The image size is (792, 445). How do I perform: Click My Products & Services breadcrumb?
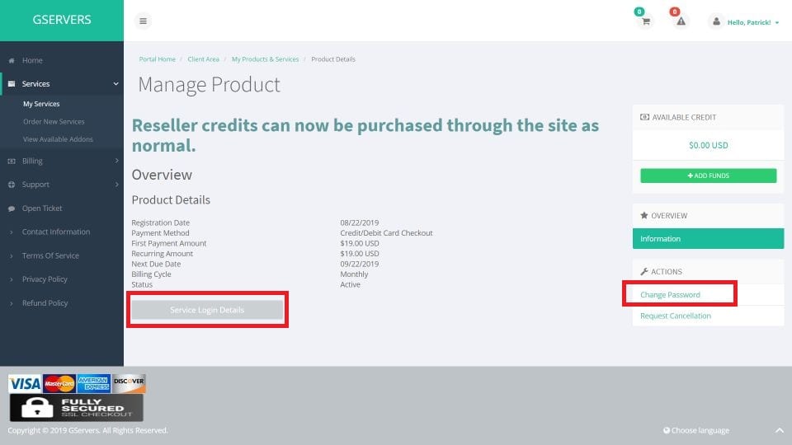tap(265, 59)
